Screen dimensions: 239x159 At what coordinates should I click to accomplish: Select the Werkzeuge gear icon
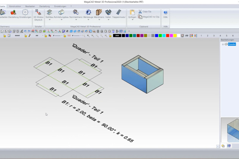point(88,14)
